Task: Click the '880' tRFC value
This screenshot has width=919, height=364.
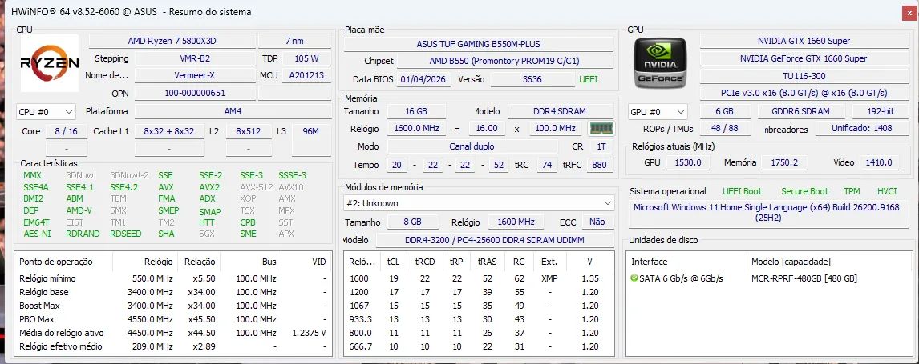Action: click(x=599, y=166)
